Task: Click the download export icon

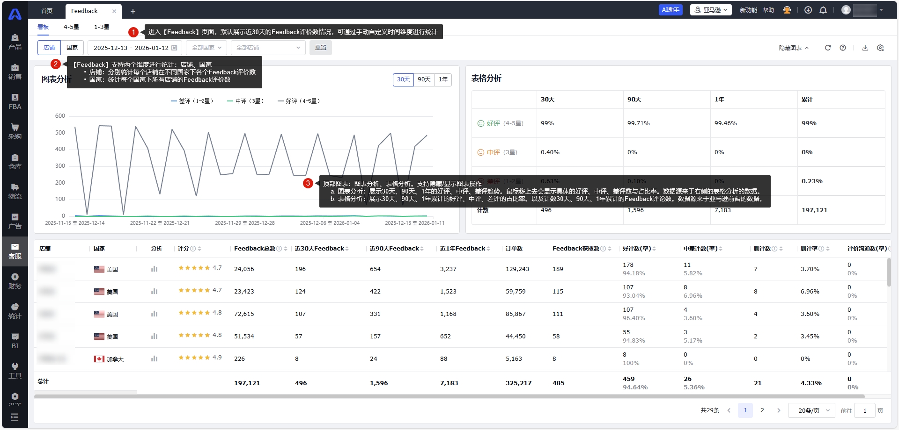Action: (x=865, y=48)
